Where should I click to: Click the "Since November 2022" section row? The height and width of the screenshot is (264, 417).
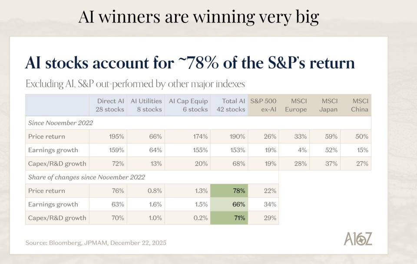tap(61, 123)
